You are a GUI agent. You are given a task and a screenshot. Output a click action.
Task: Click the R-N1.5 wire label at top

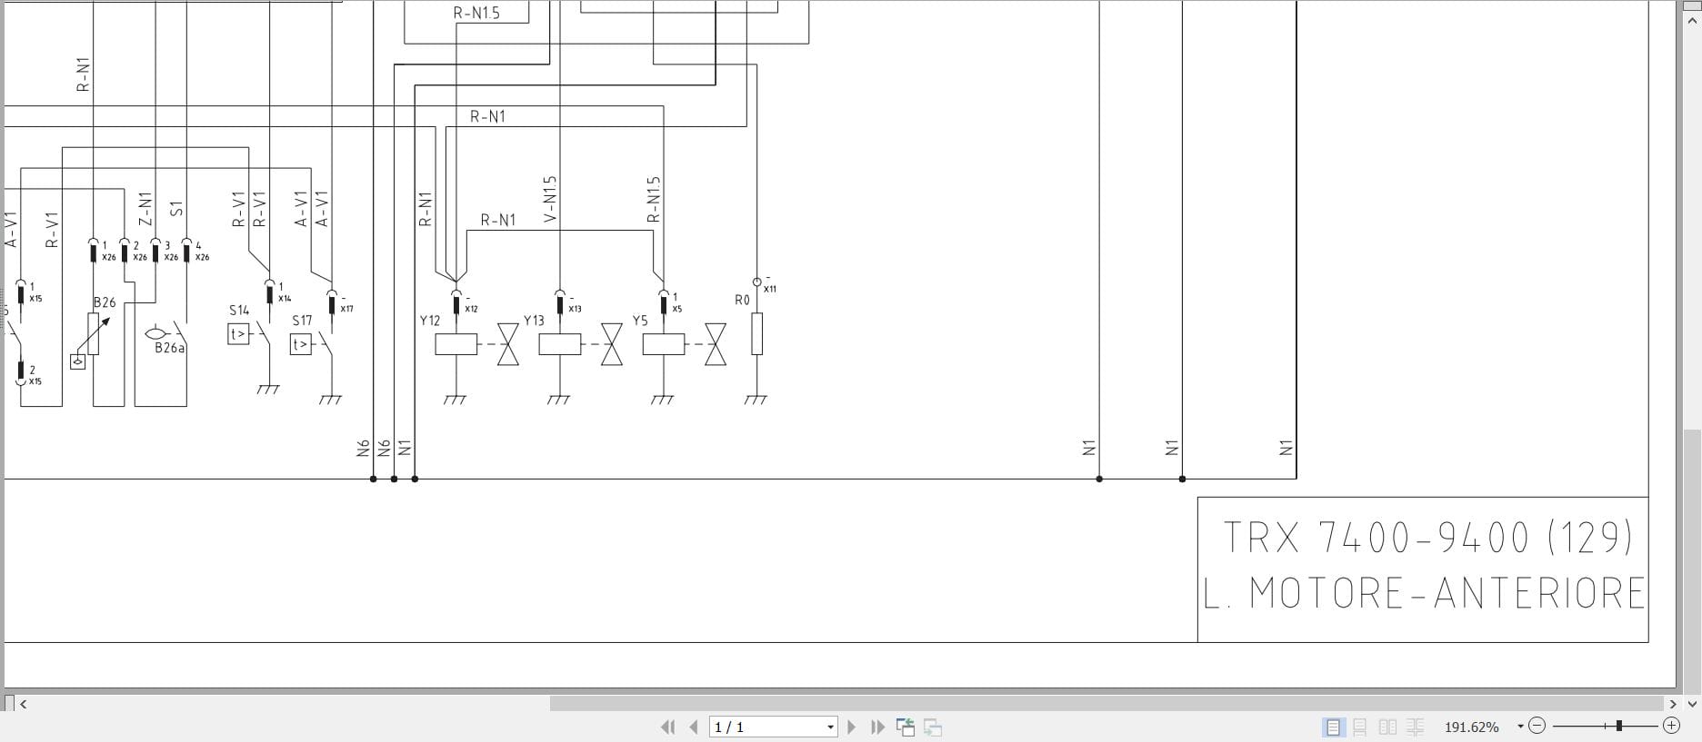tap(476, 13)
